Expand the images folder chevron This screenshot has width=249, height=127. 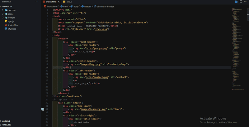click(x=3, y=17)
